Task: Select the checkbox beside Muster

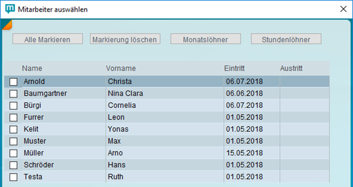Action: click(x=13, y=141)
